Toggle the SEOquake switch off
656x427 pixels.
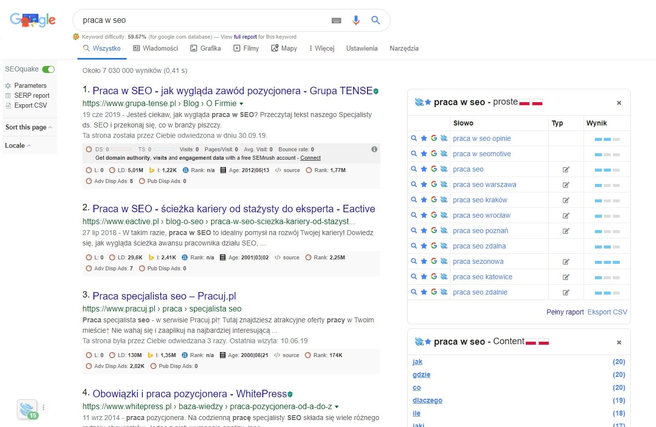(48, 69)
